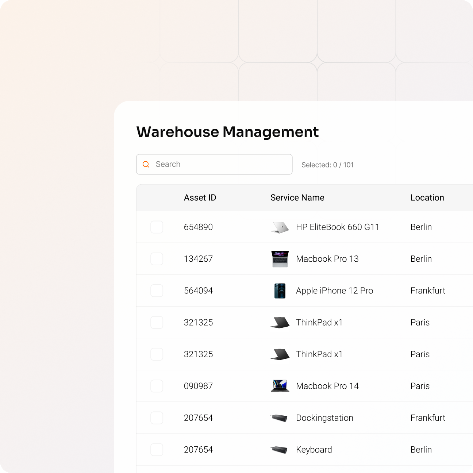This screenshot has width=473, height=473.
Task: Sort by the Service Name column header
Action: [x=297, y=198]
